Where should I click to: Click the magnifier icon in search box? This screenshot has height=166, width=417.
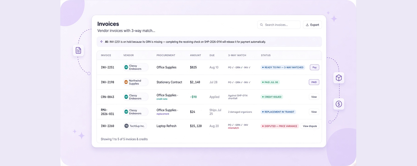(262, 25)
